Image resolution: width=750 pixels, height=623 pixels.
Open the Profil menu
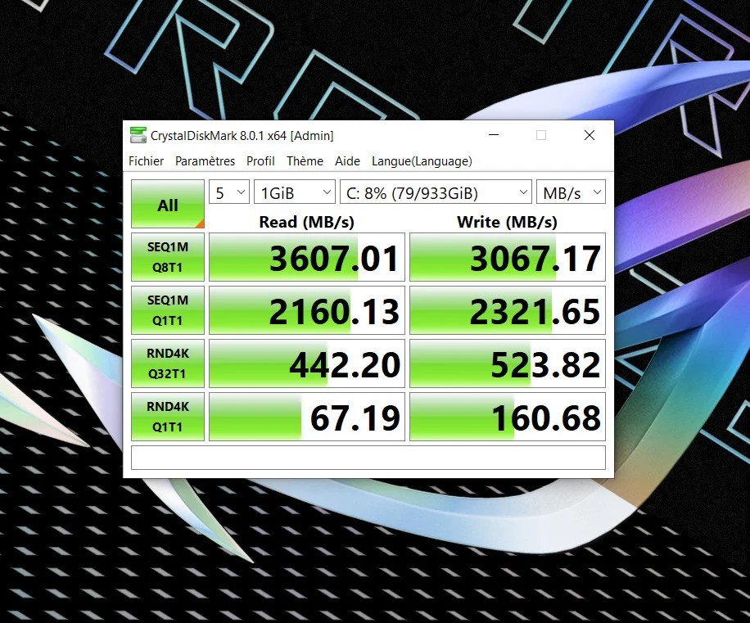[260, 161]
